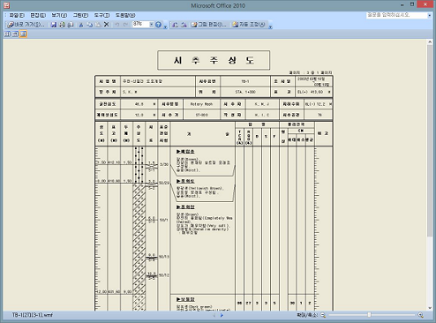Rotate the picture left icon
436x323 pixels.
(x=176, y=25)
